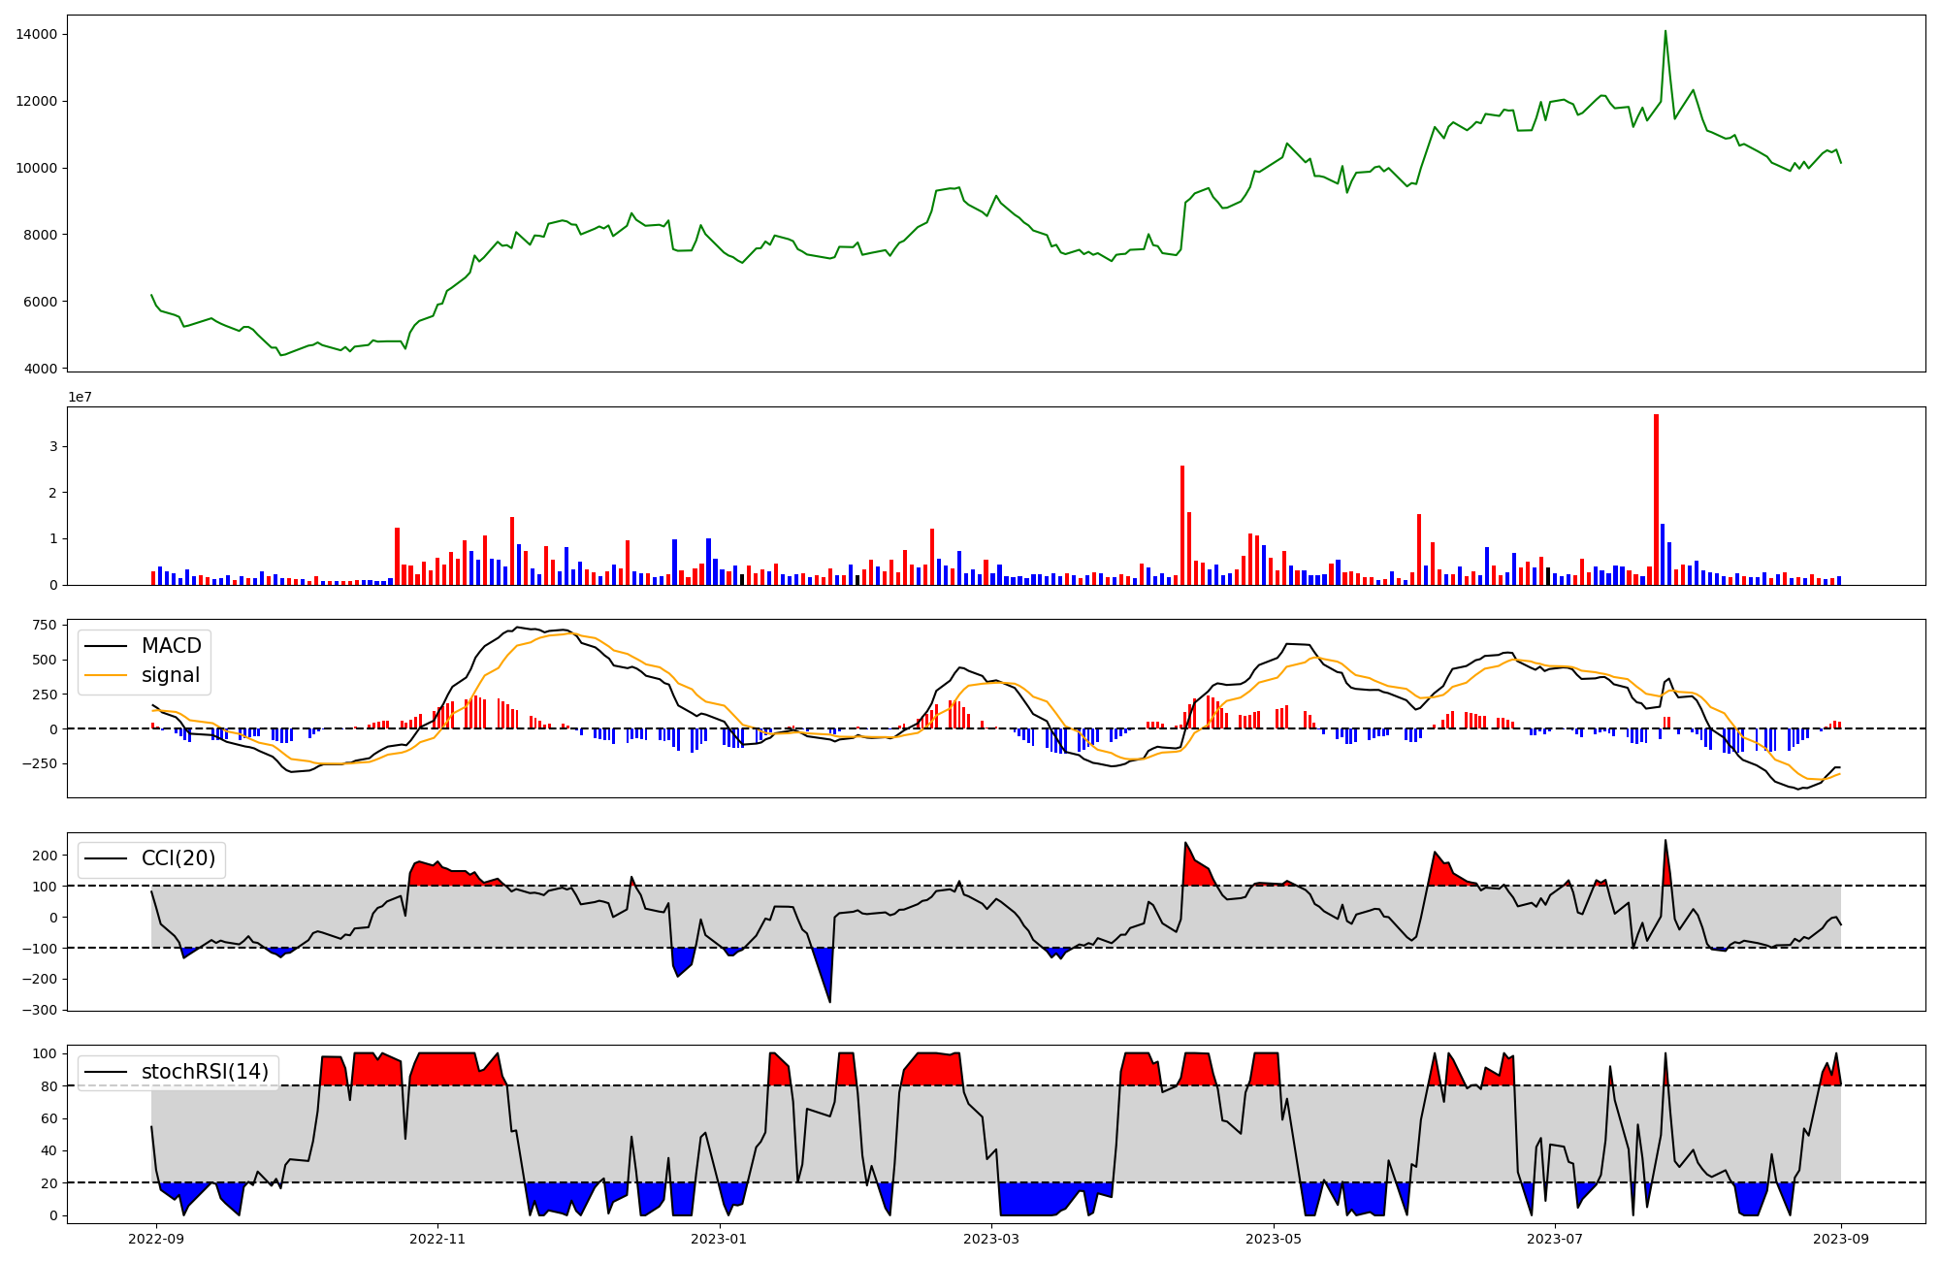Click the 2023-07 x-axis date label
Screen dimensions: 1940x1261
[1555, 1239]
